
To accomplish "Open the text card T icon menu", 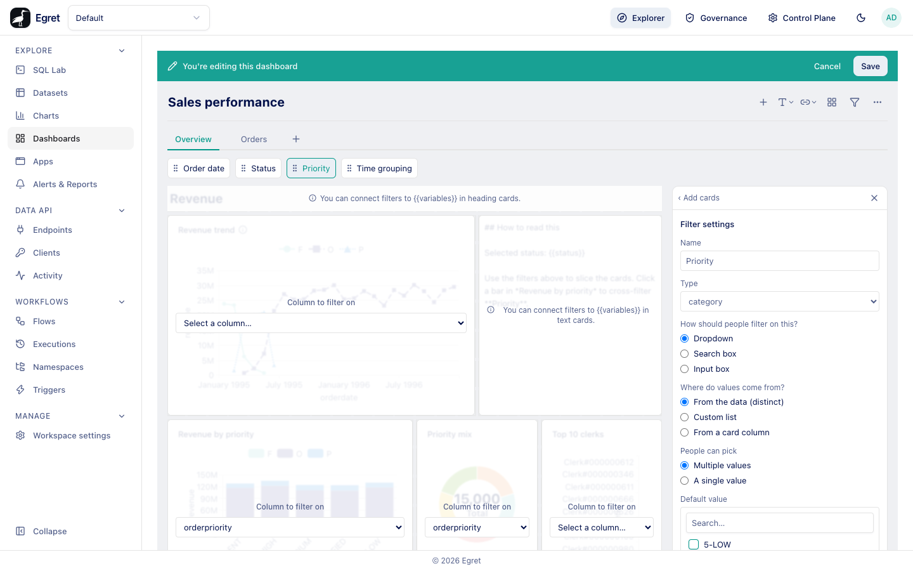I will click(786, 102).
